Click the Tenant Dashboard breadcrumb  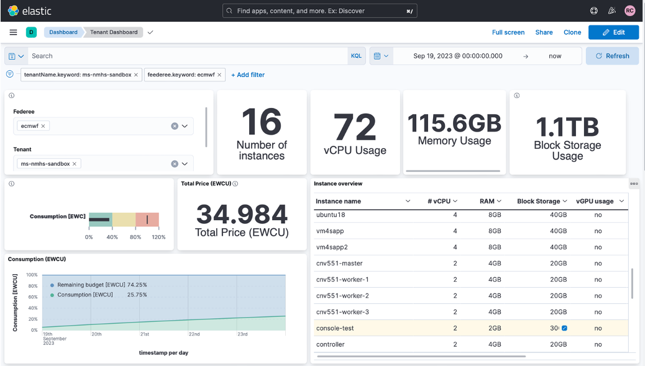point(114,32)
